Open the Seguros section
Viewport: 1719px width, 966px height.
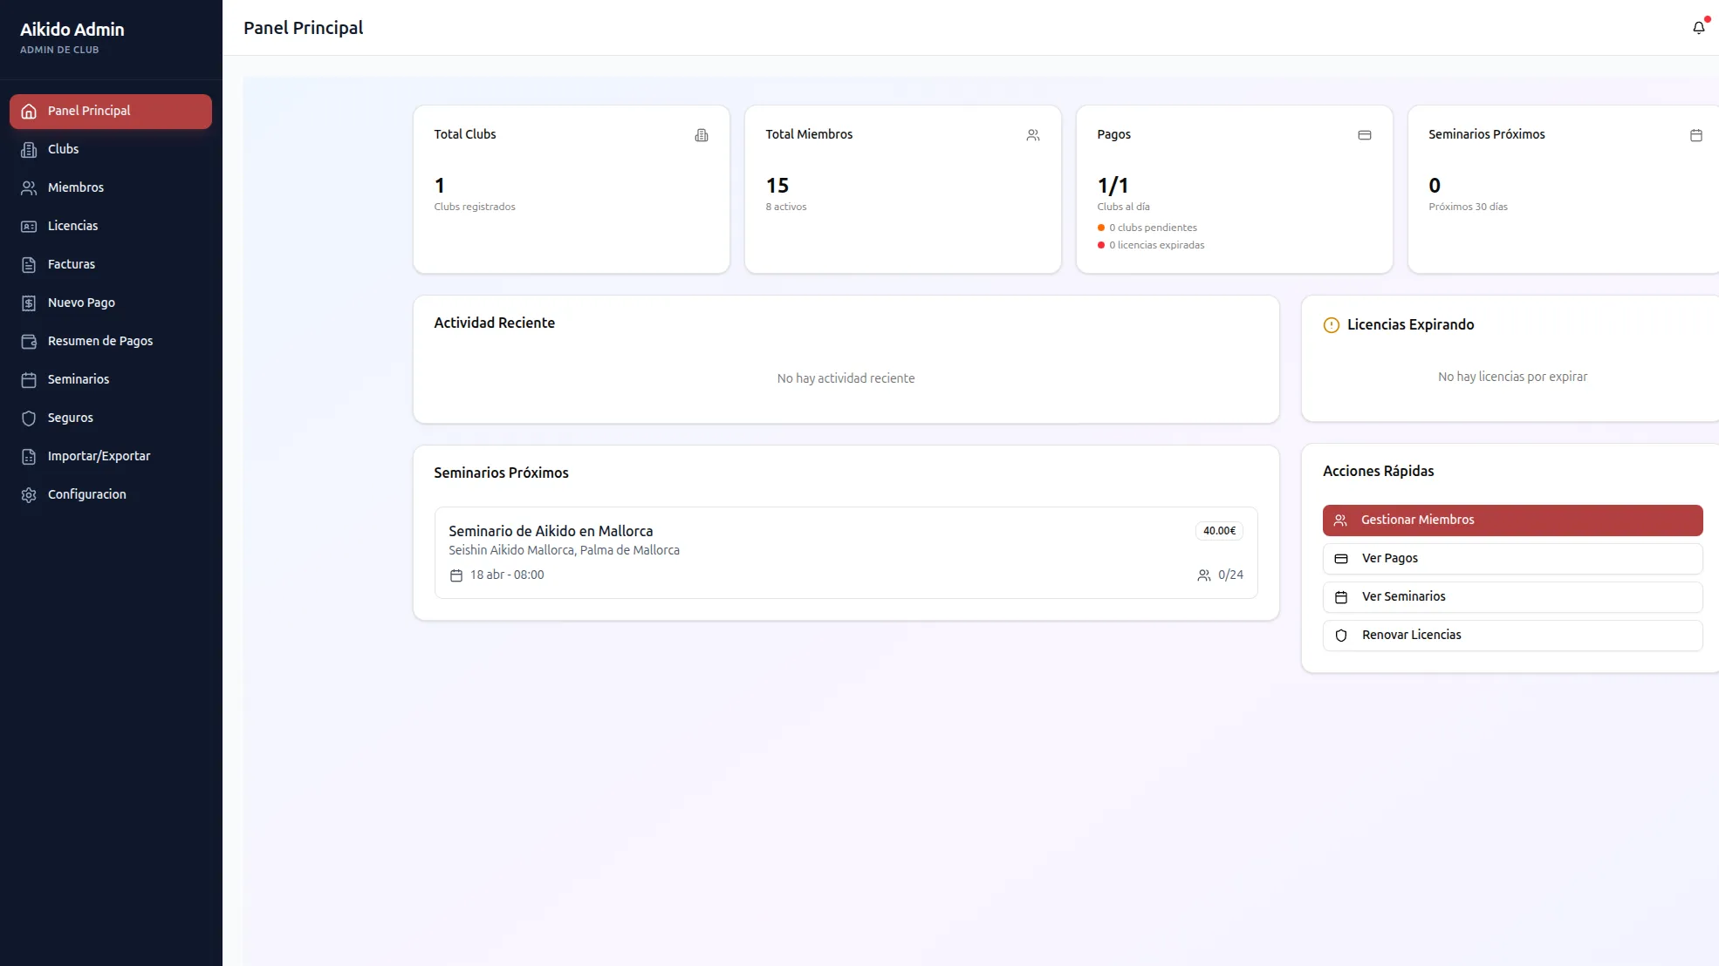[111, 418]
